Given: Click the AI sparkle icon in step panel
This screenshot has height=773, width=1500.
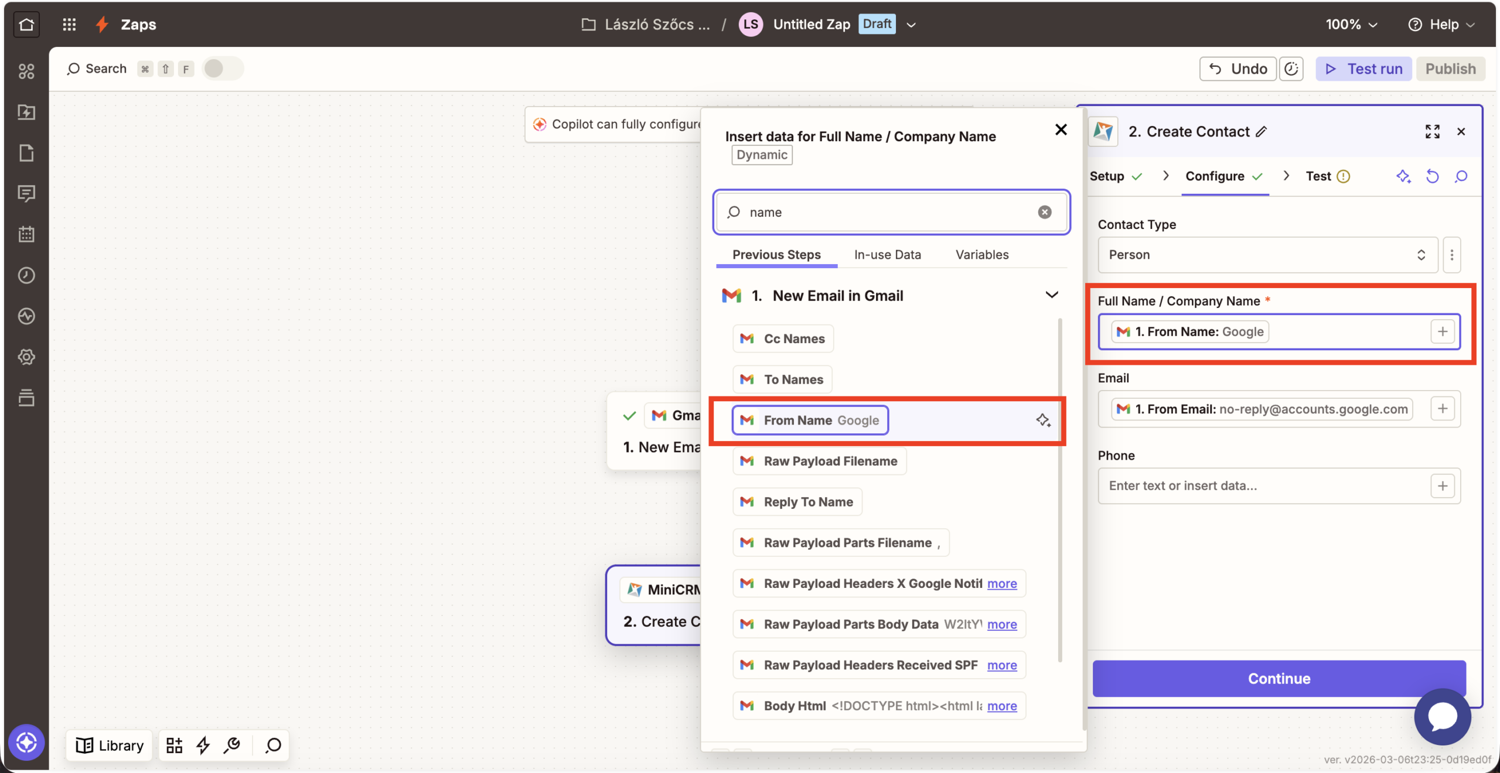Looking at the screenshot, I should (x=1403, y=176).
